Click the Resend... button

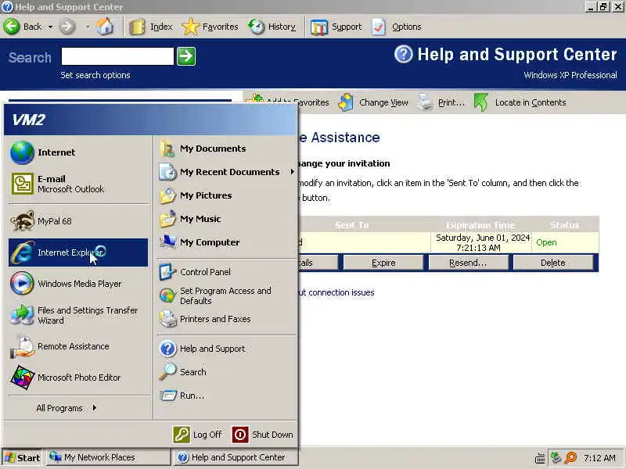468,263
